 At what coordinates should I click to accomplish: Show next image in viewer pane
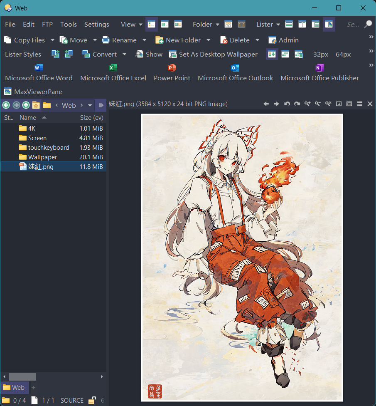(x=276, y=104)
